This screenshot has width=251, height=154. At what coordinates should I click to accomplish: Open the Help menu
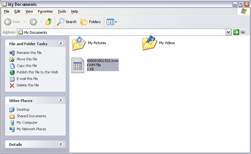[74, 12]
